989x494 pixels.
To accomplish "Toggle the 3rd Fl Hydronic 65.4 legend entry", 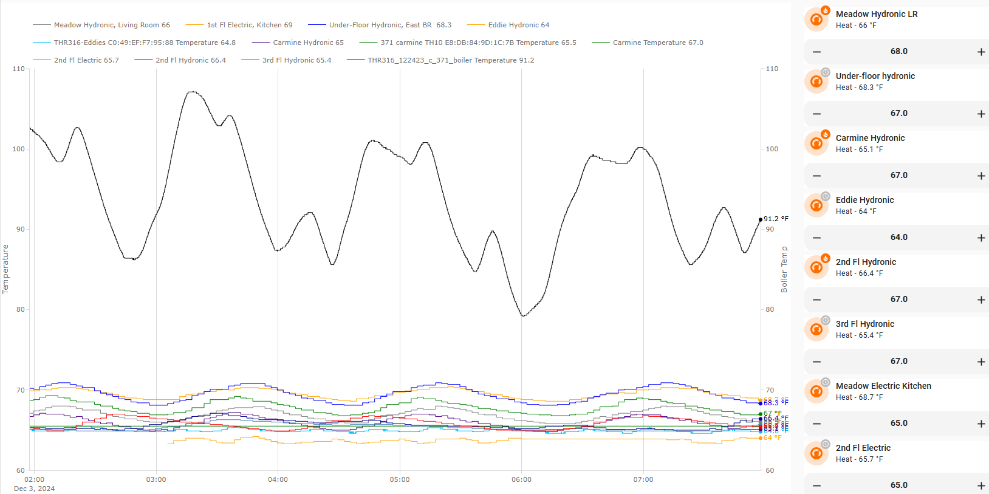I will 286,60.
